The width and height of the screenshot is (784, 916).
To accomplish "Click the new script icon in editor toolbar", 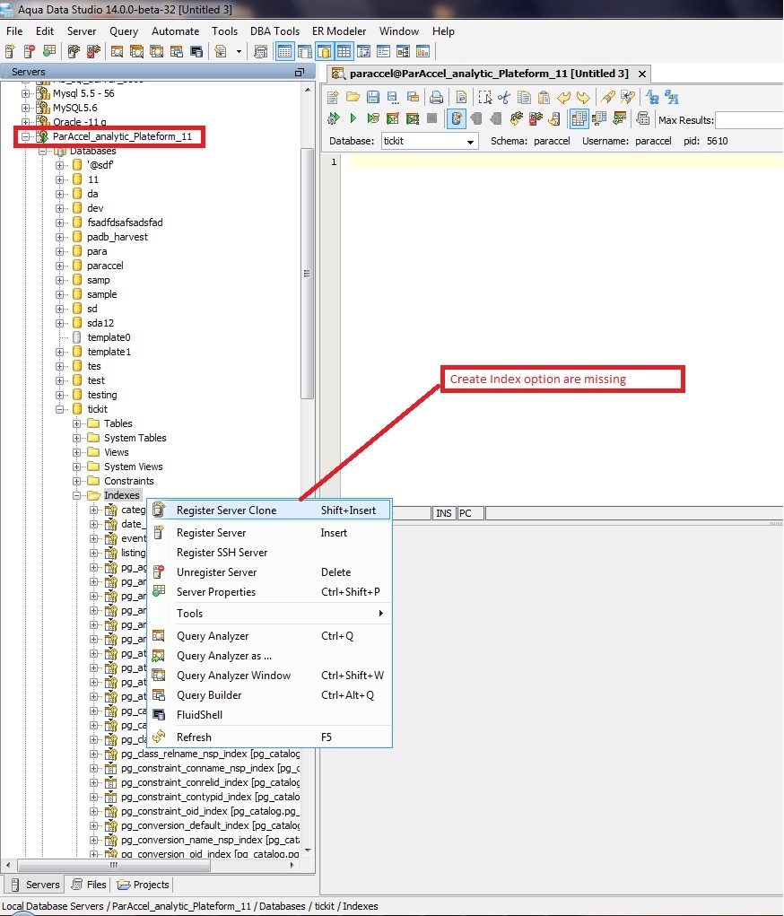I will (333, 98).
